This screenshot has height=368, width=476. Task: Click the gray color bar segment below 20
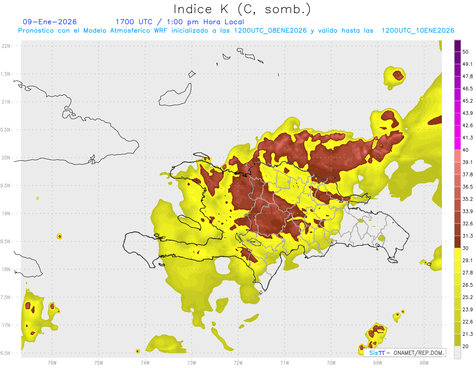pos(457,353)
